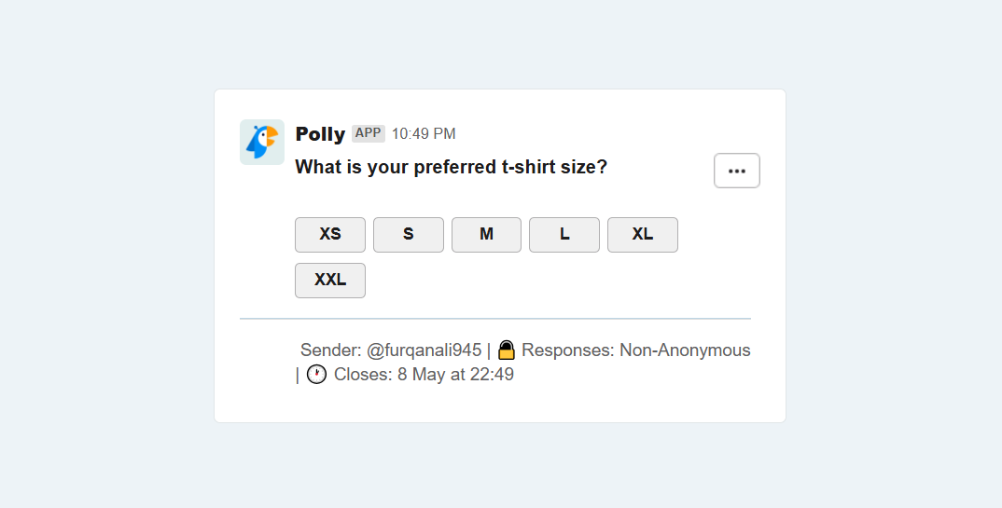Vote for the XS size option
Screen dimensions: 1002x508
(330, 234)
